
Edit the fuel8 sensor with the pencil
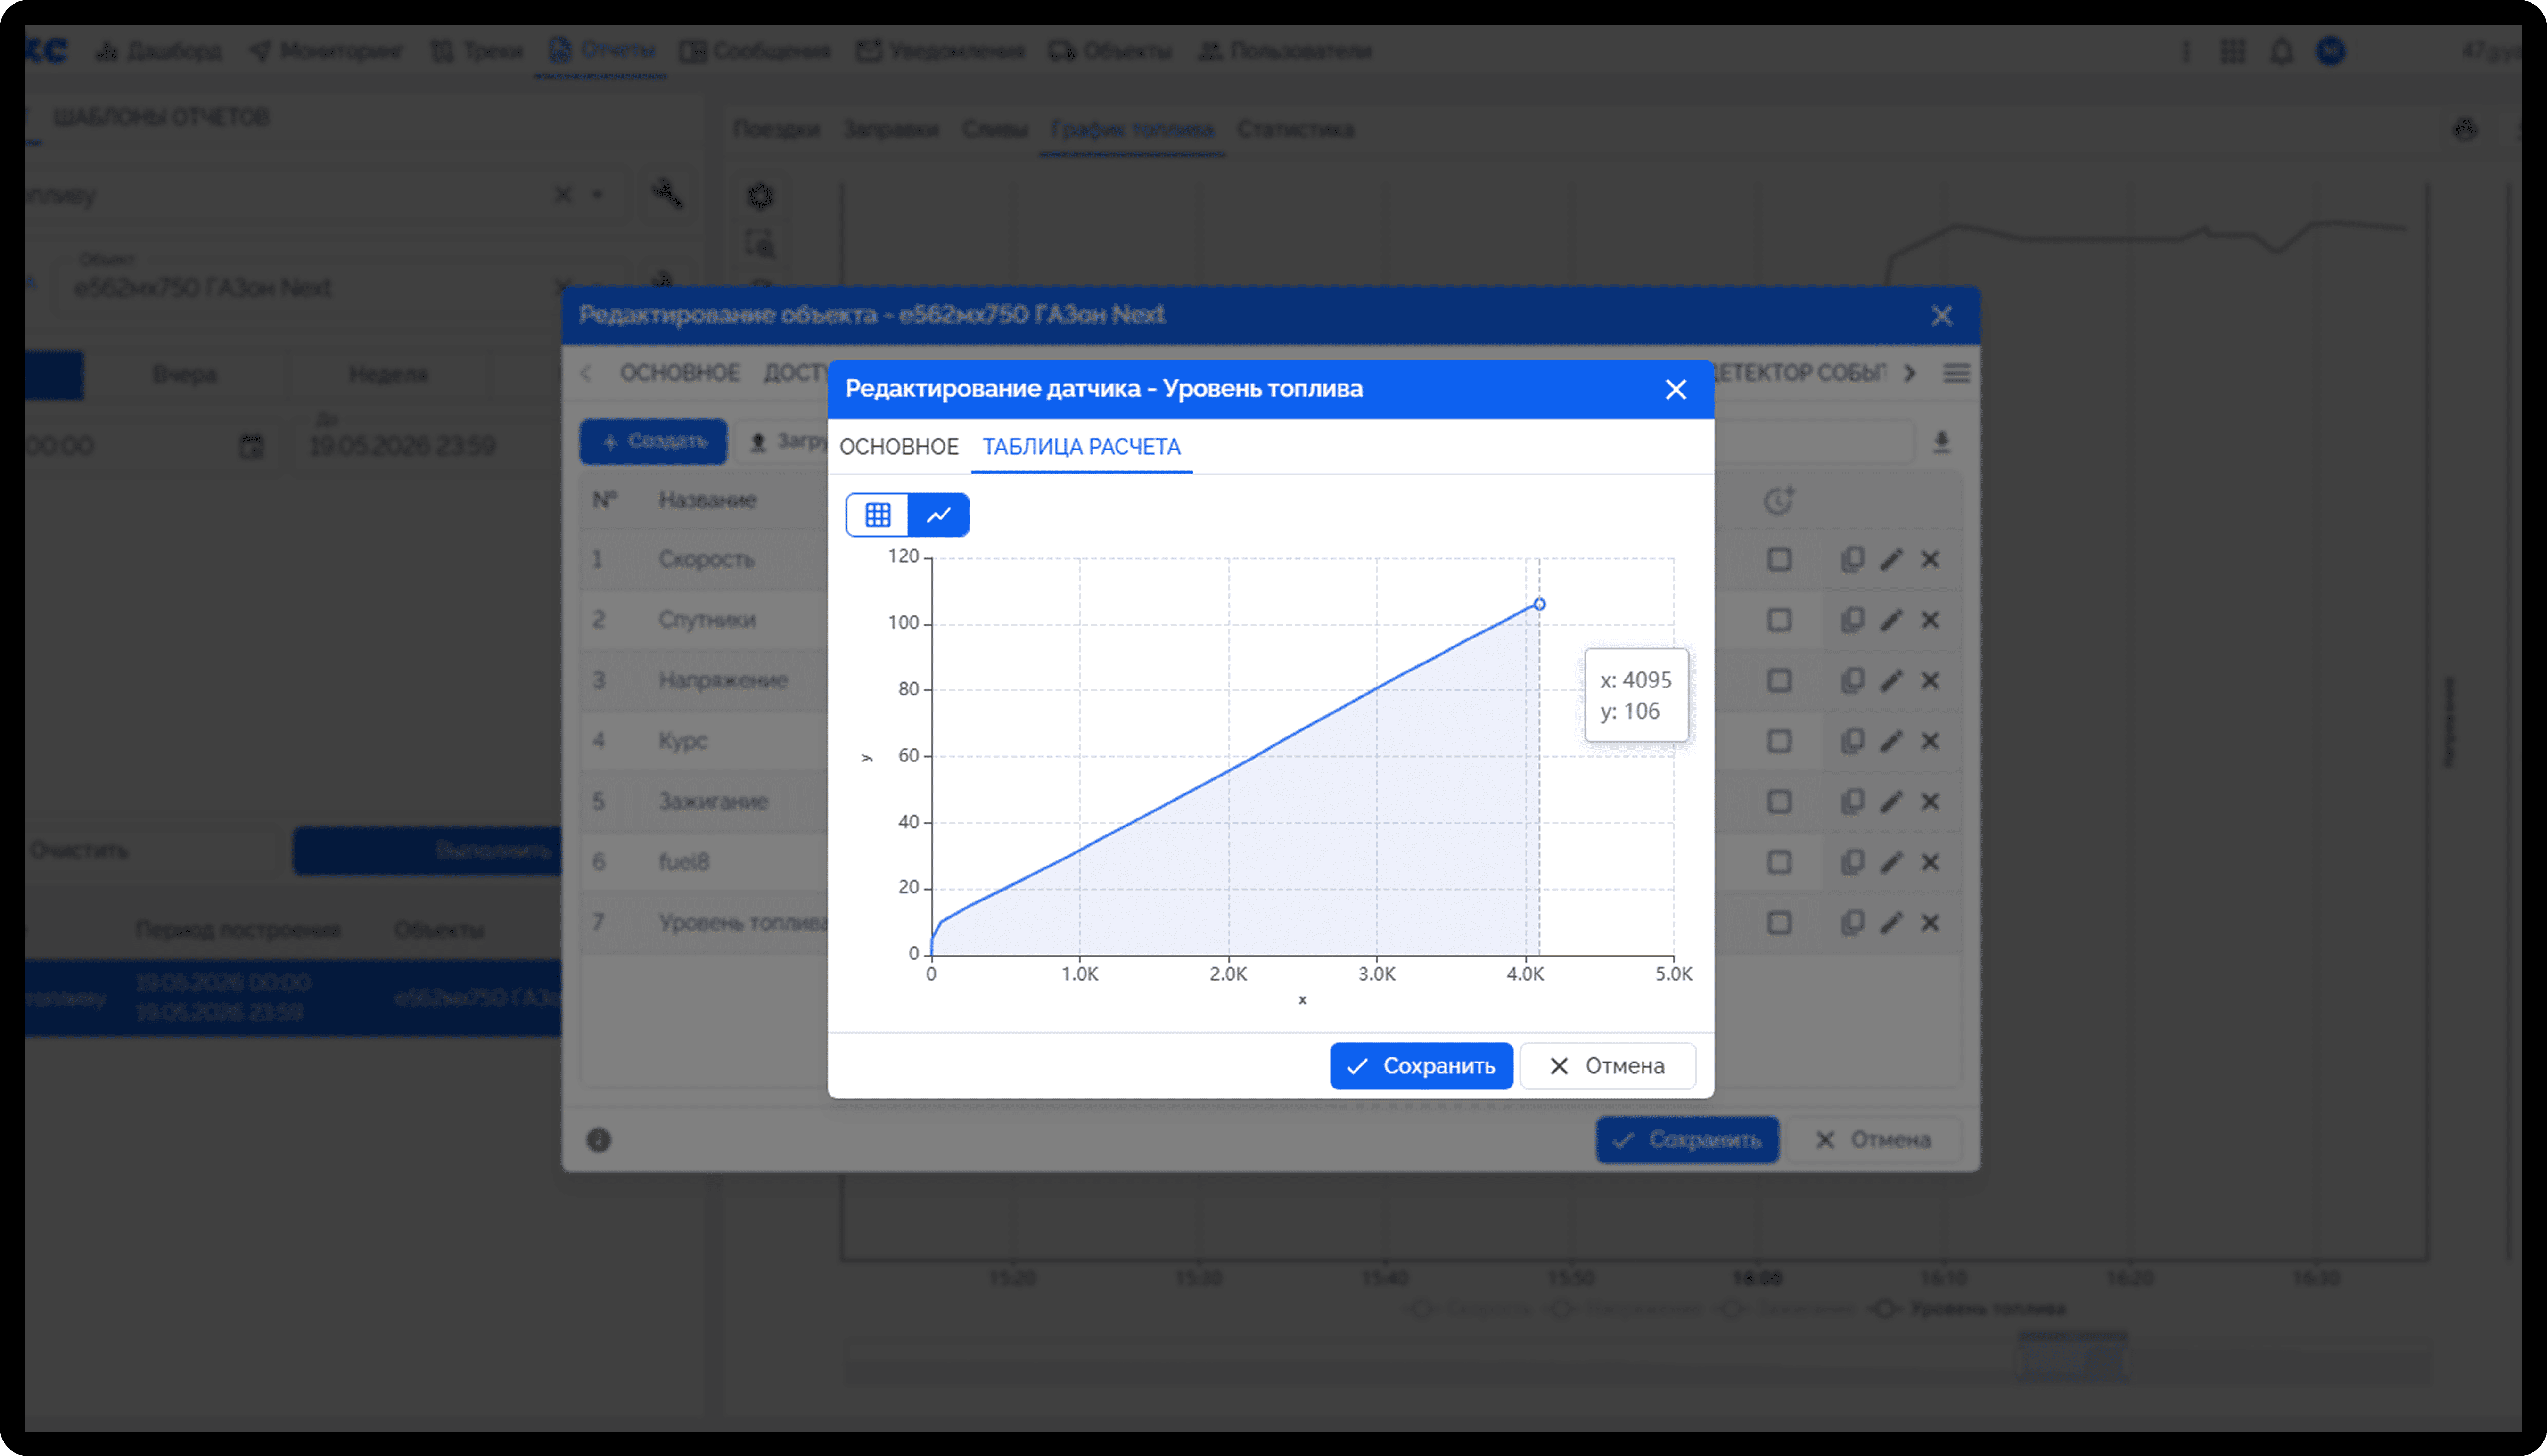(1891, 862)
